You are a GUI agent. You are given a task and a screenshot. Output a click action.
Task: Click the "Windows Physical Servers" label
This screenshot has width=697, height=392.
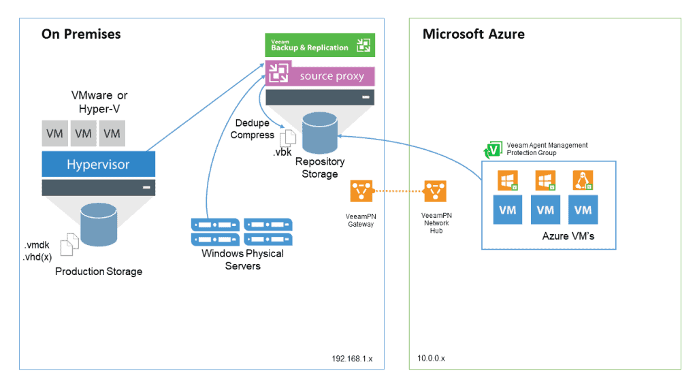243,259
